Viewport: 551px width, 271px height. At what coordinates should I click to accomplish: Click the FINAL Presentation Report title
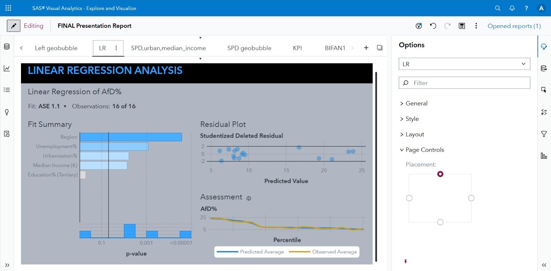point(94,26)
